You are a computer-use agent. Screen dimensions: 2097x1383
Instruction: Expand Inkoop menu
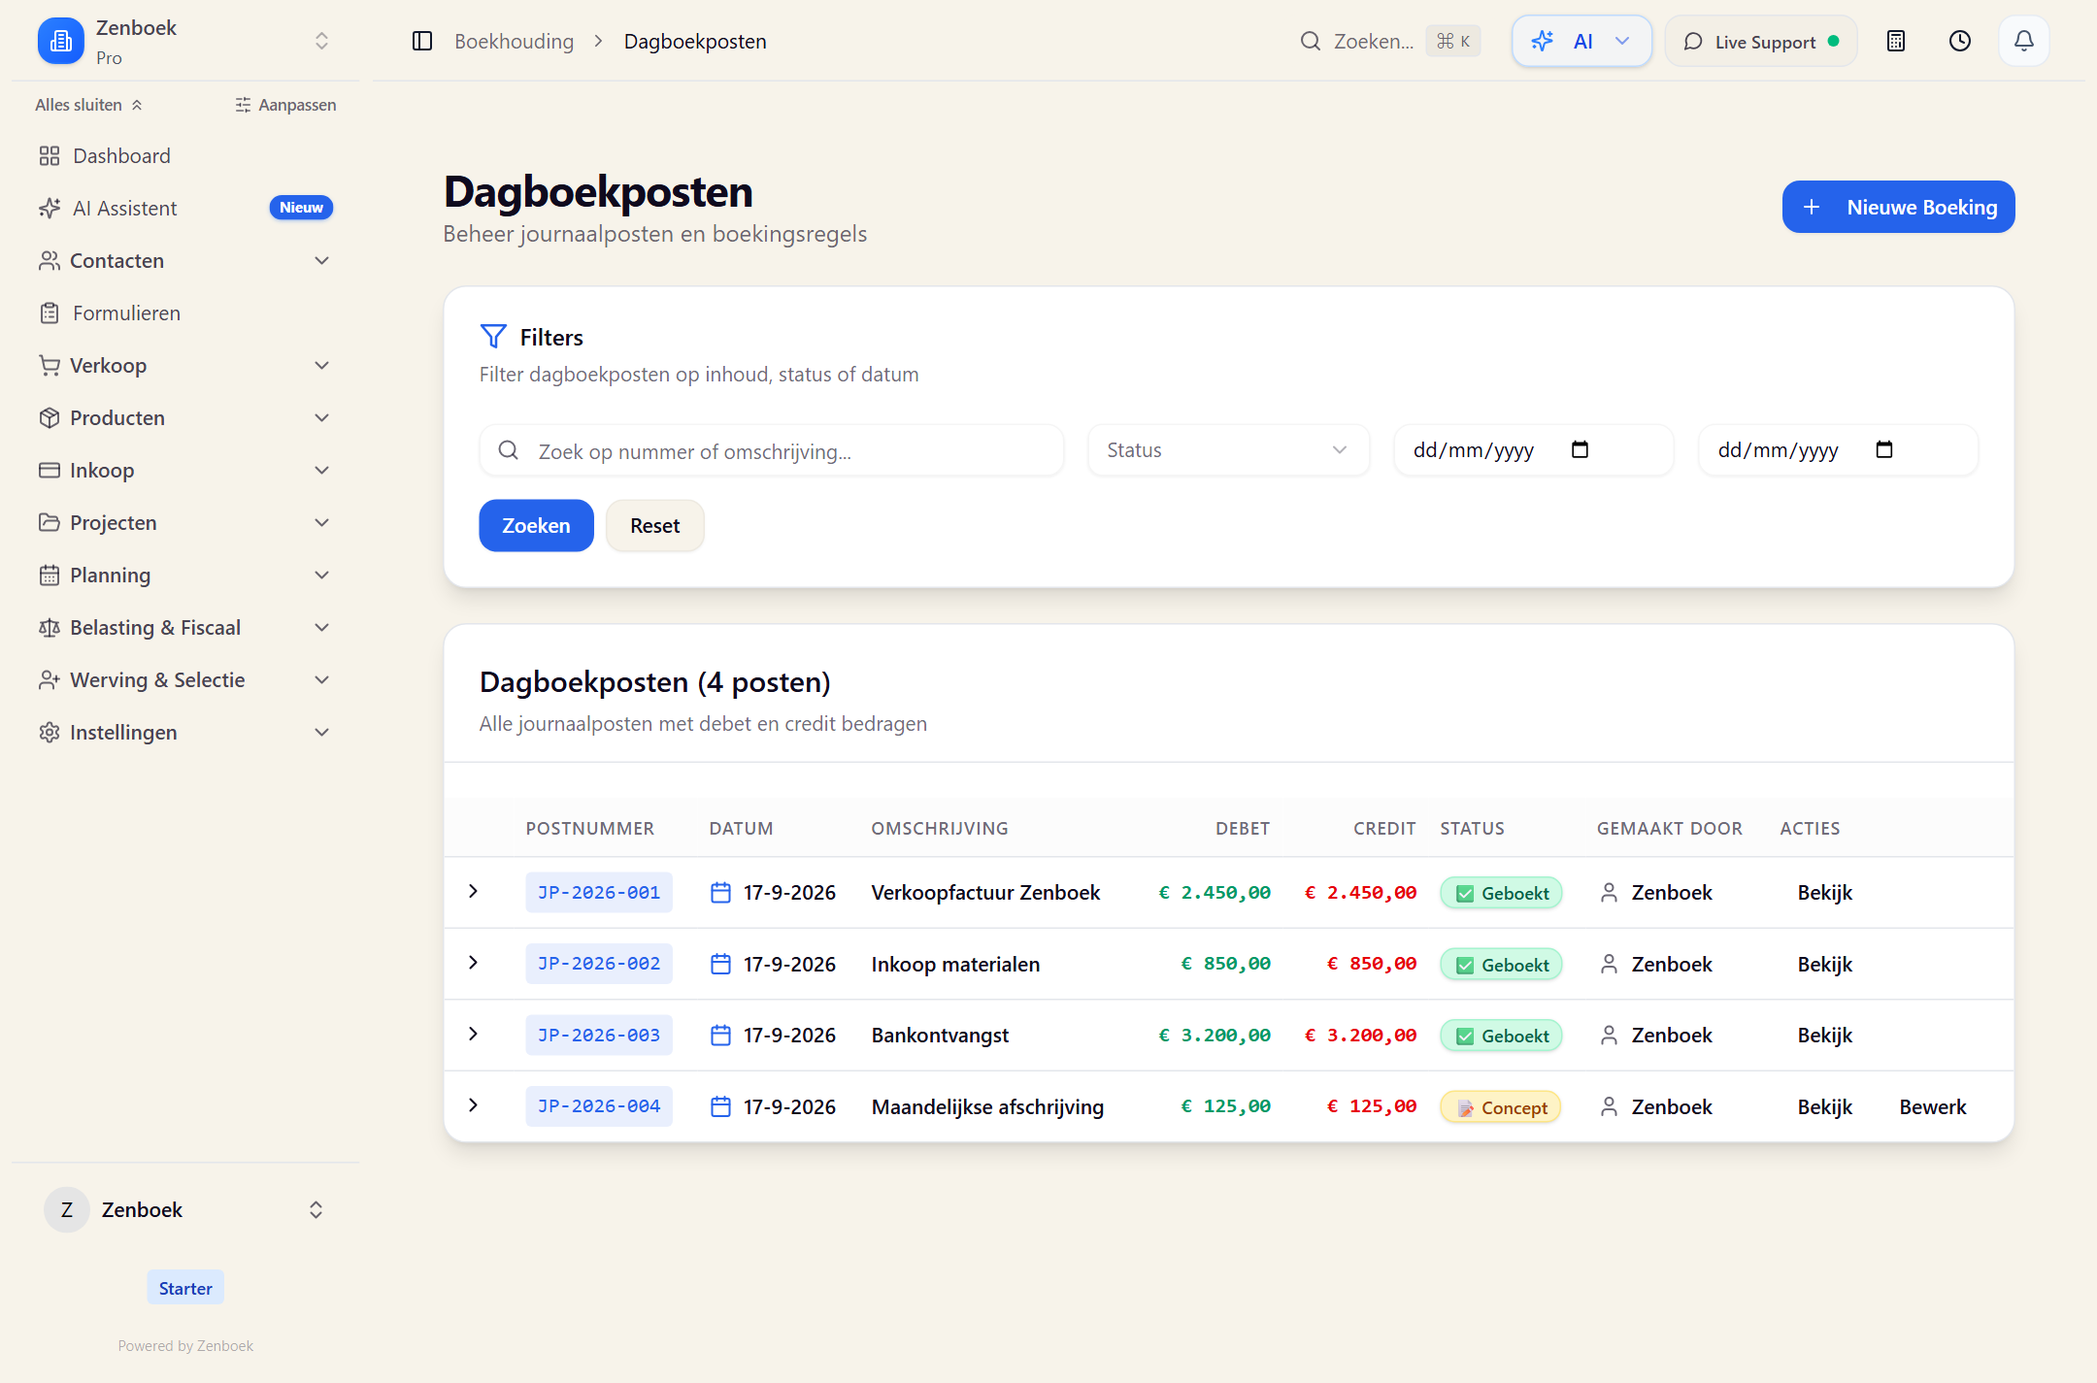(184, 471)
